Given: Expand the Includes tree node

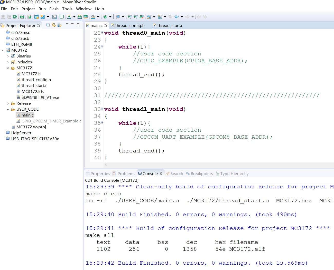Looking at the screenshot, I should 8,62.
